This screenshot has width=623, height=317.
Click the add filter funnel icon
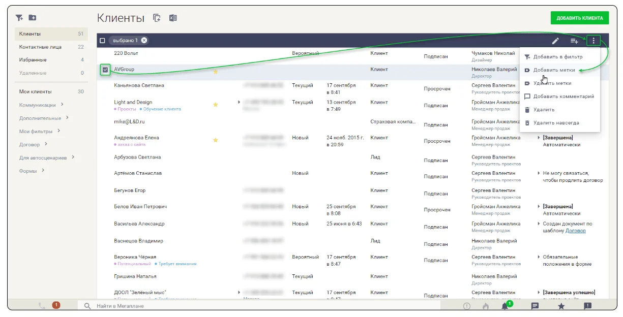pos(19,18)
